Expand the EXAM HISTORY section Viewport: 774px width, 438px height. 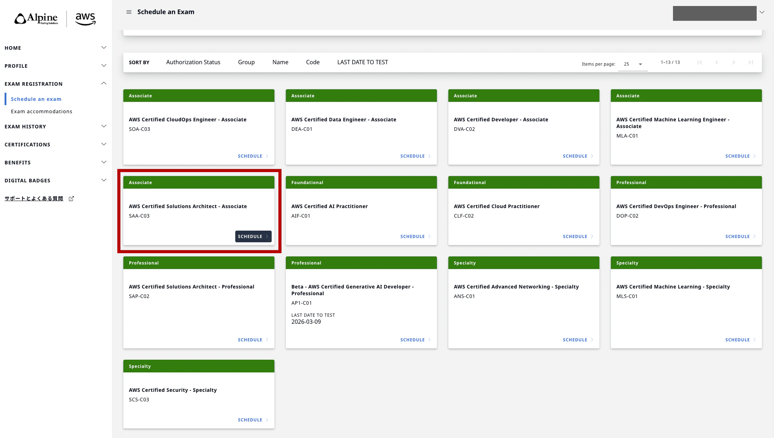click(55, 126)
